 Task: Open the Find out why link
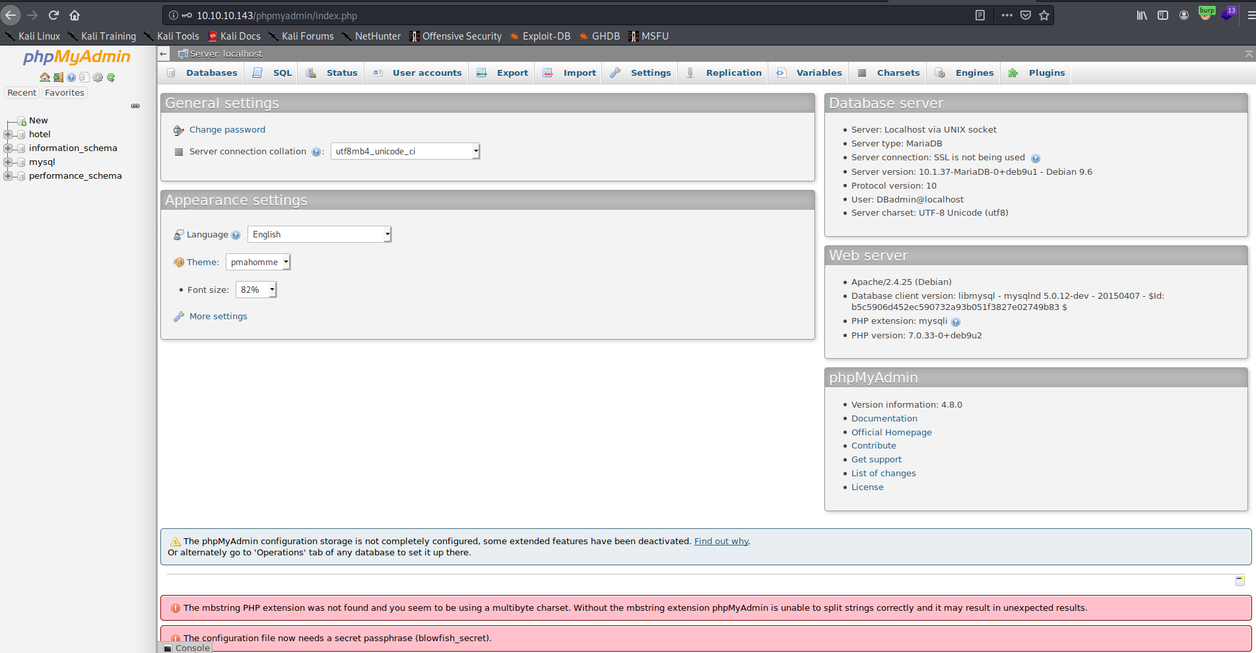tap(721, 541)
